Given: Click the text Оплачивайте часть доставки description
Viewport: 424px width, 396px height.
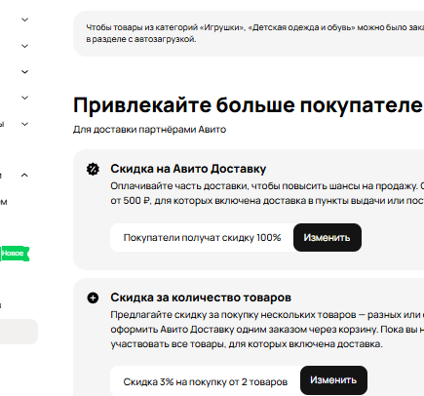Looking at the screenshot, I should point(267,193).
